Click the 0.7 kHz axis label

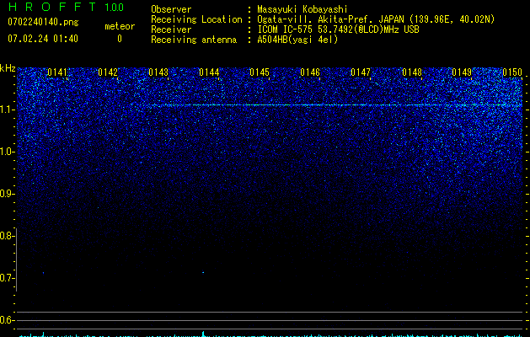pos(7,278)
